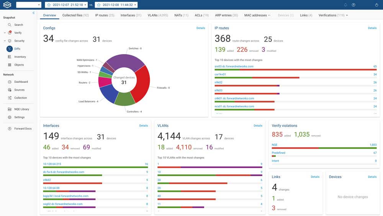Toggle favorite star on 2021-12-07 snapshot
383x216 pixels.
coord(49,5)
